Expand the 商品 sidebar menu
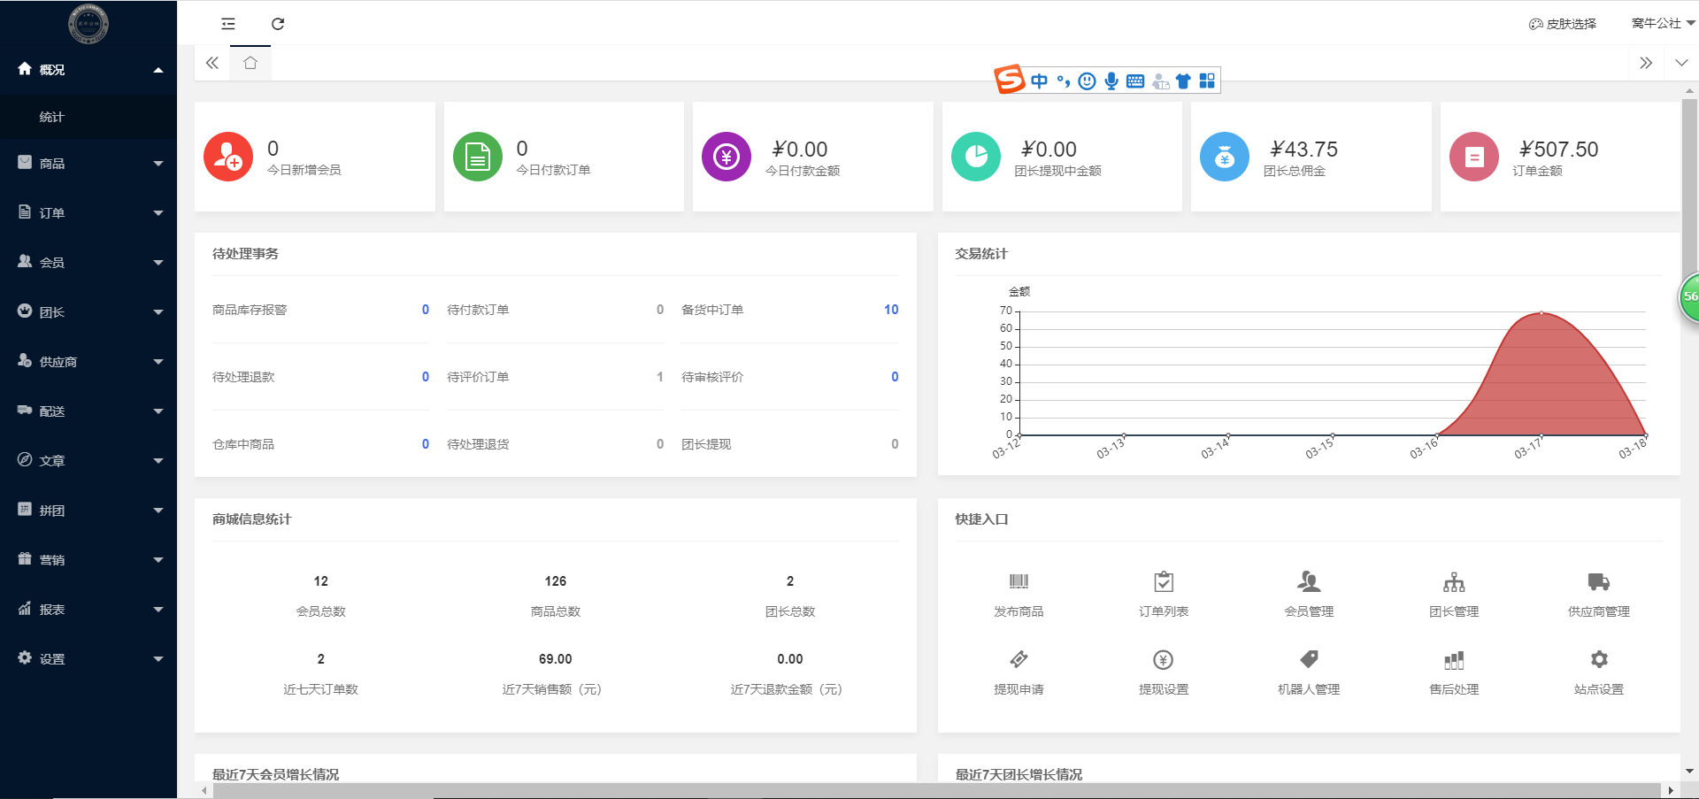 [x=88, y=163]
